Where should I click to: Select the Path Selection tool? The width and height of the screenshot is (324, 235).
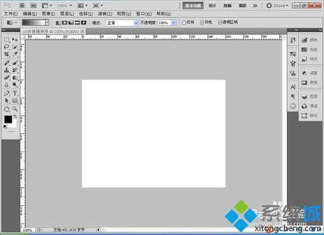coord(6,100)
